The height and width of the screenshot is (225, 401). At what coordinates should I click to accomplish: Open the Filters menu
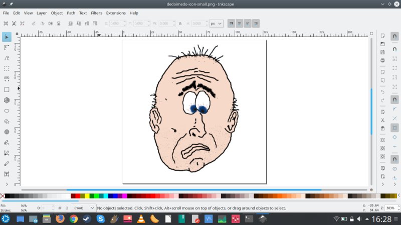coord(96,12)
